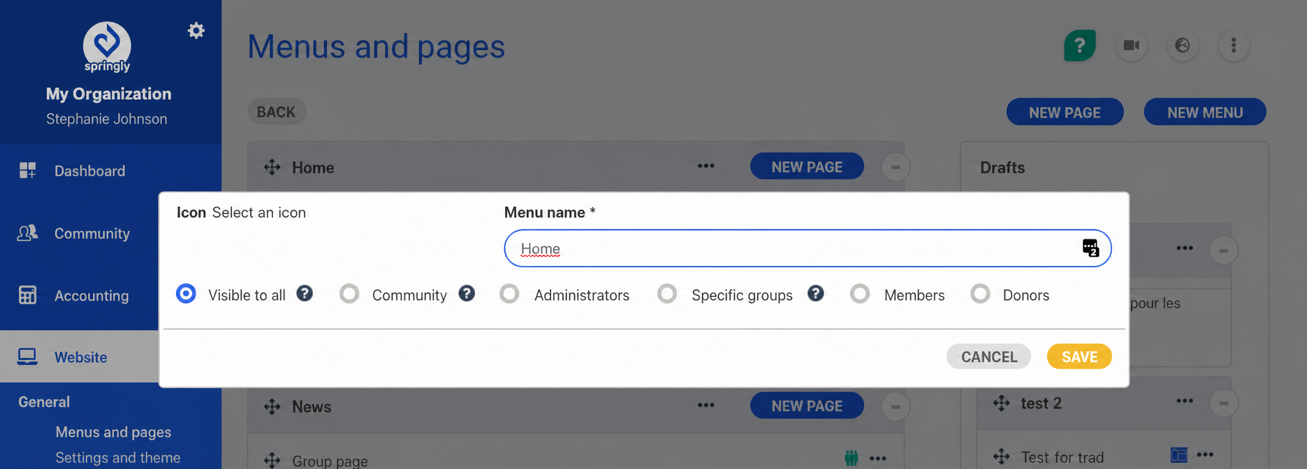Click the NEW MENU button
The image size is (1307, 469).
tap(1205, 112)
